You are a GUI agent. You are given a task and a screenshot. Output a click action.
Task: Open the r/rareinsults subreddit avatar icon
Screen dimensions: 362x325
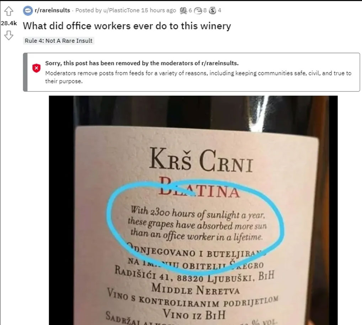click(x=28, y=11)
